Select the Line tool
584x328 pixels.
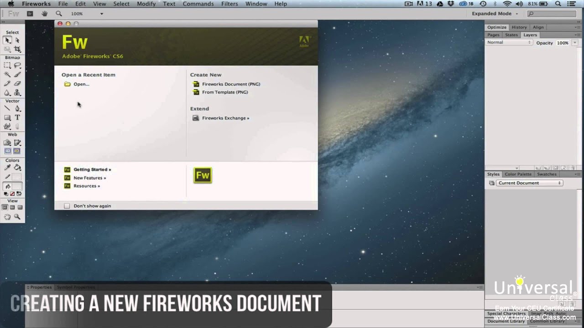pos(8,108)
